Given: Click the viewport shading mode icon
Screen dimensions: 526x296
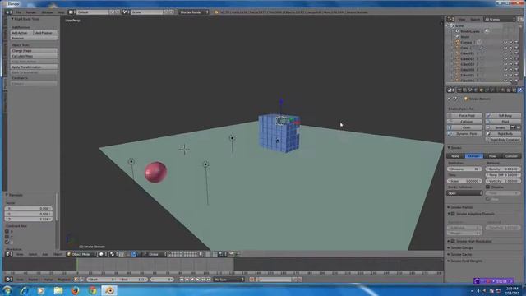Looking at the screenshot, I should pyautogui.click(x=102, y=254).
